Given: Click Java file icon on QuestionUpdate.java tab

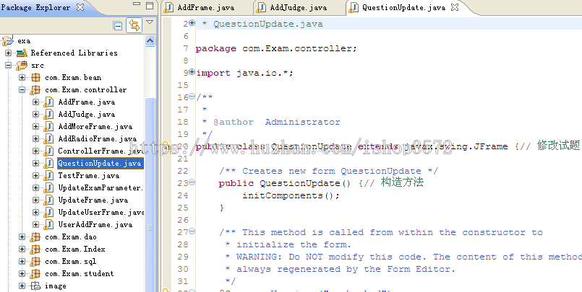Looking at the screenshot, I should (354, 7).
